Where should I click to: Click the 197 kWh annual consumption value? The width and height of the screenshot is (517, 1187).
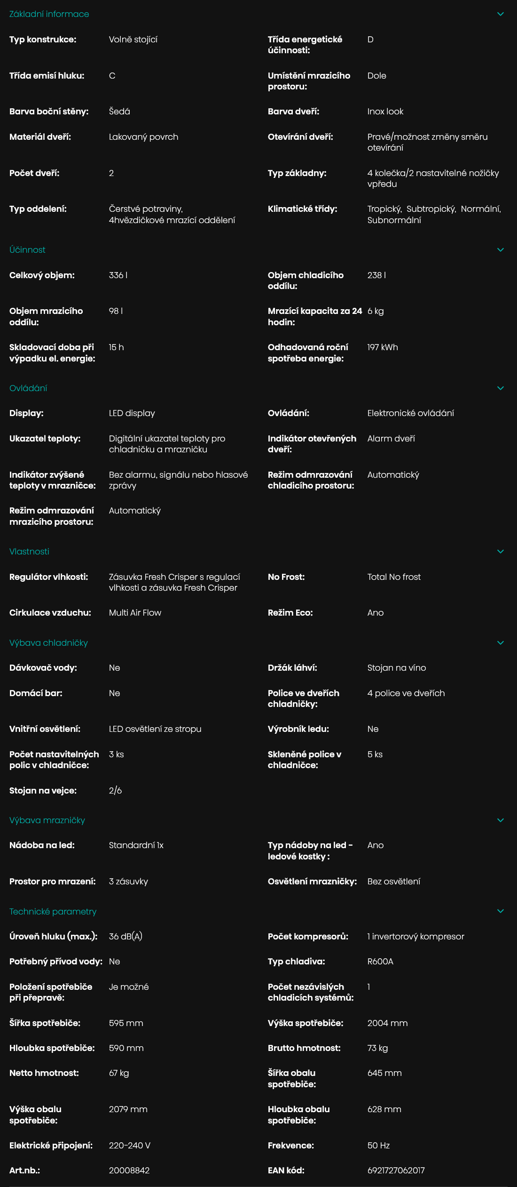coord(383,347)
